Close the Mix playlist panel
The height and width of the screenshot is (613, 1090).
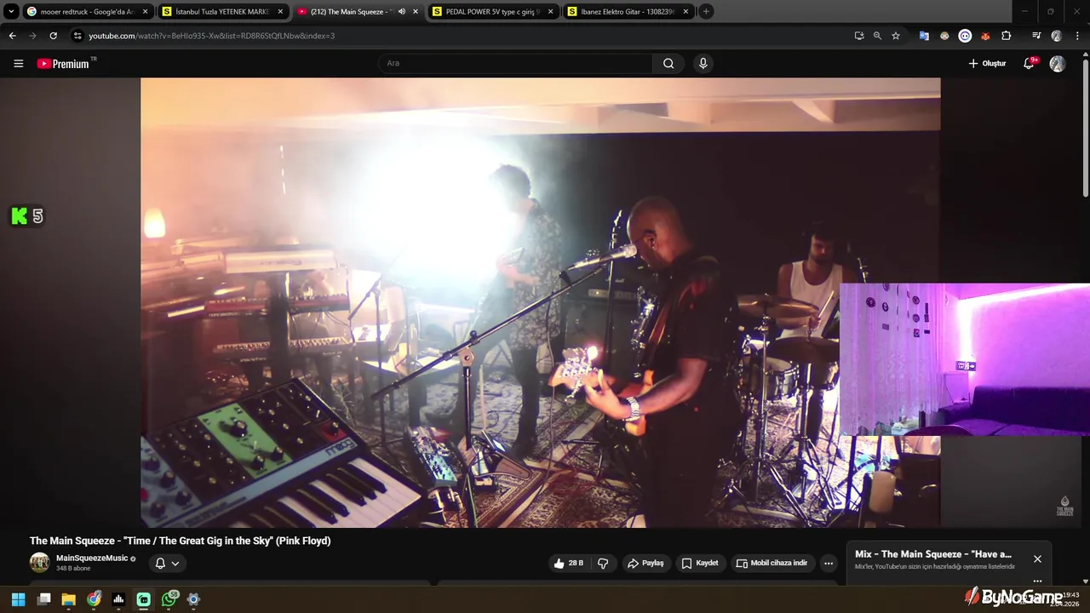click(x=1037, y=559)
